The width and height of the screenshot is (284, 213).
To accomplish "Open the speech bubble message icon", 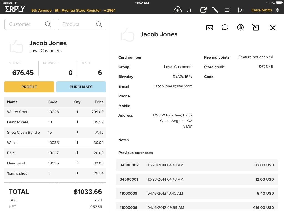I will [x=225, y=27].
